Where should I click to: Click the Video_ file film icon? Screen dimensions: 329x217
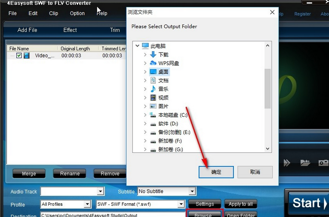click(27, 56)
